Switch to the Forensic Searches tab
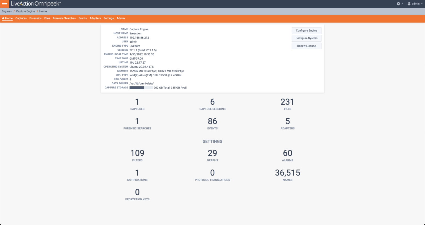 [64, 18]
